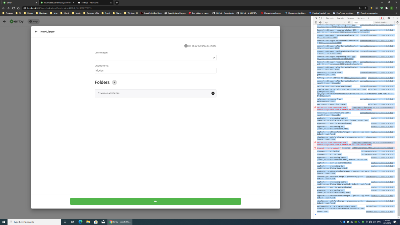Screen dimensions: 400x225
Task: Open the Windows Start menu
Action: [4, 222]
